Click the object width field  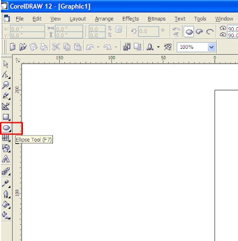(69, 29)
